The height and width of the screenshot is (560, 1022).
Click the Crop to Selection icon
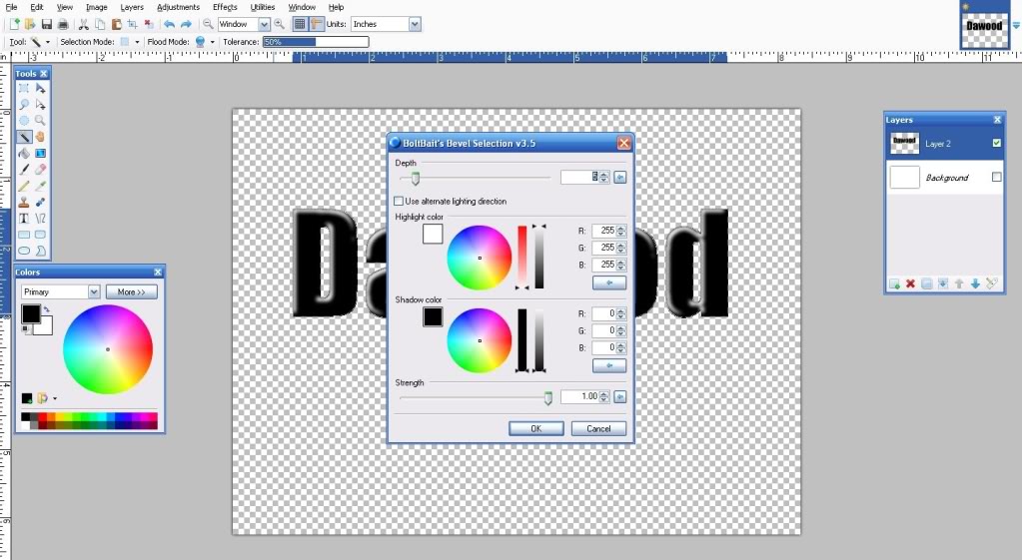(132, 24)
